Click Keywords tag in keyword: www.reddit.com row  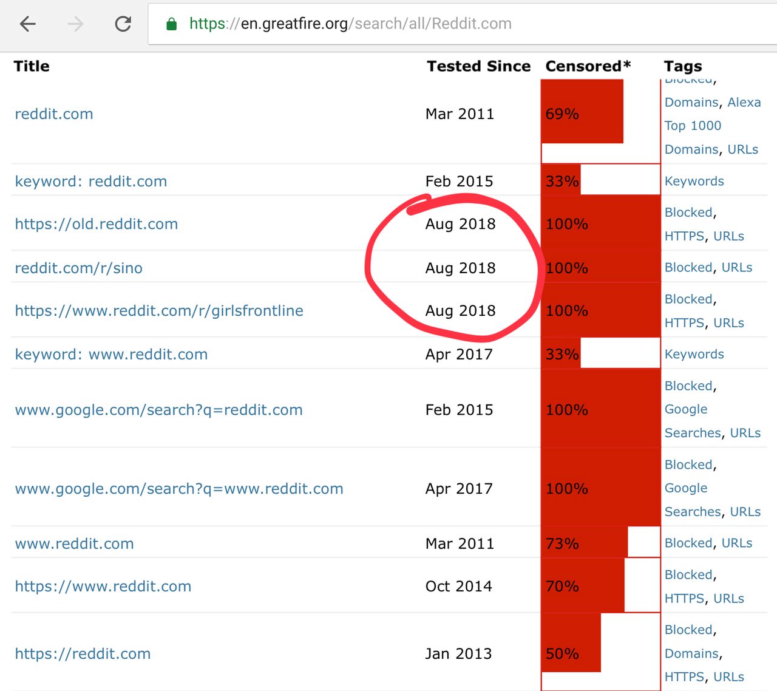click(694, 354)
